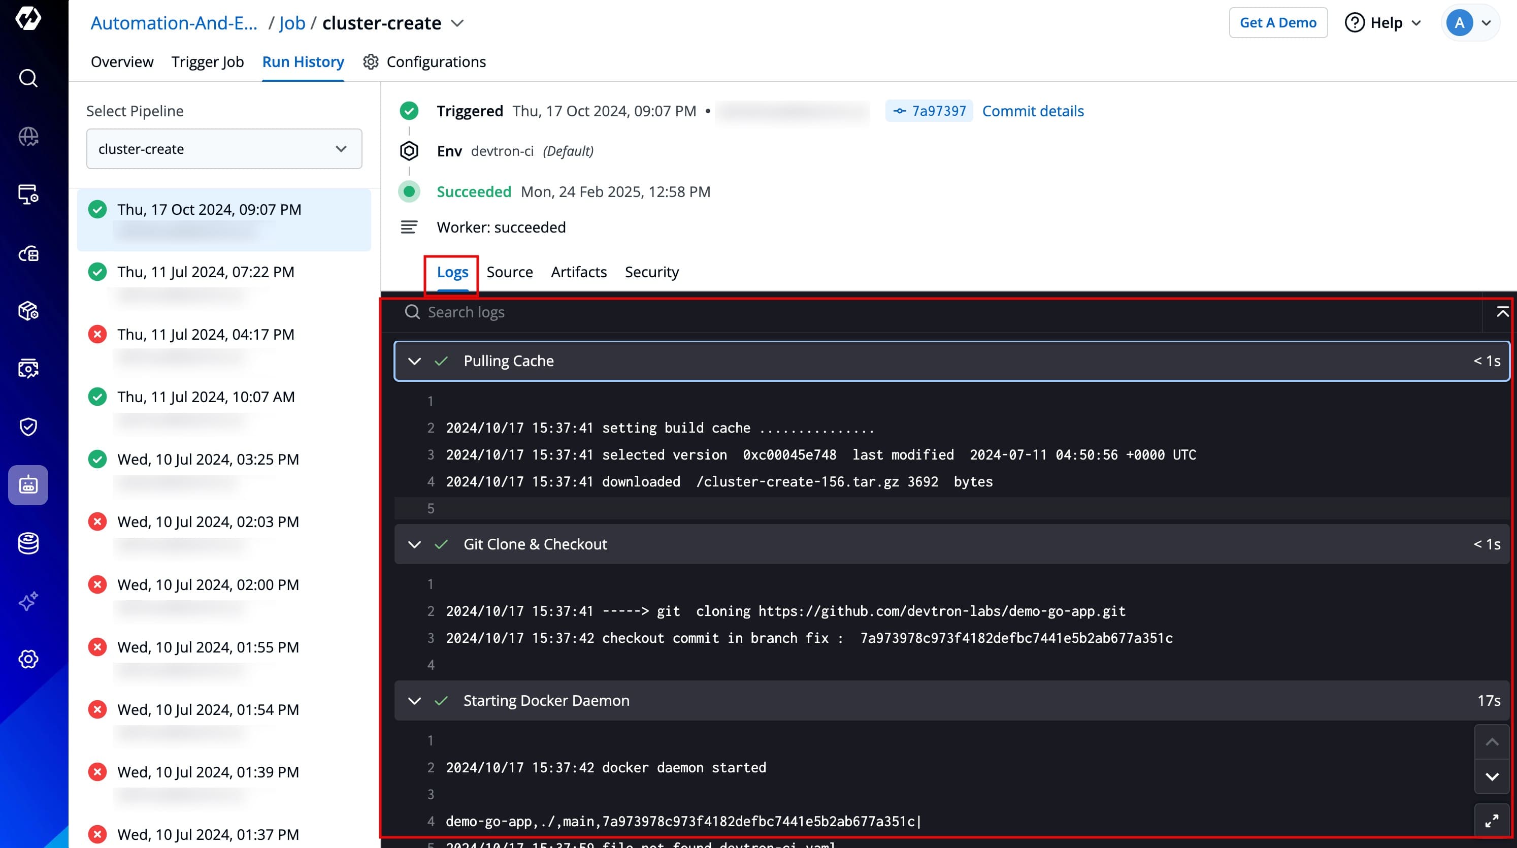The width and height of the screenshot is (1517, 848).
Task: Collapse the Starting Docker Daemon section
Action: tap(414, 701)
